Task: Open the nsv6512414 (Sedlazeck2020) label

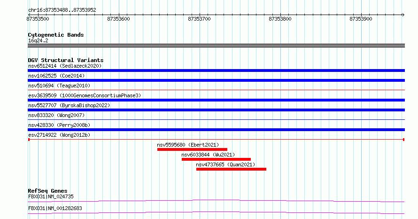Action: pos(65,66)
